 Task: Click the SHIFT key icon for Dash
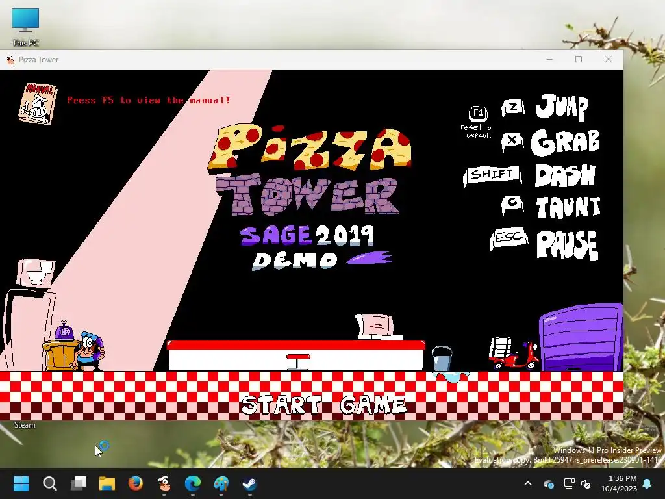click(492, 175)
